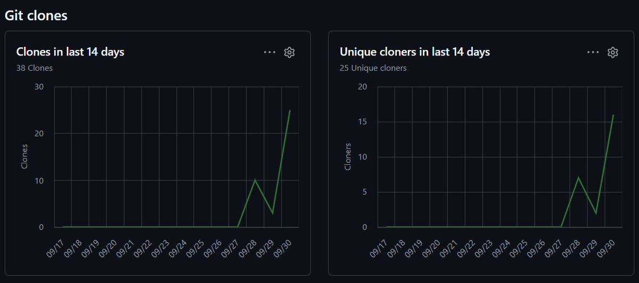Open three-dot menu on Unique cloners card

pos(593,52)
